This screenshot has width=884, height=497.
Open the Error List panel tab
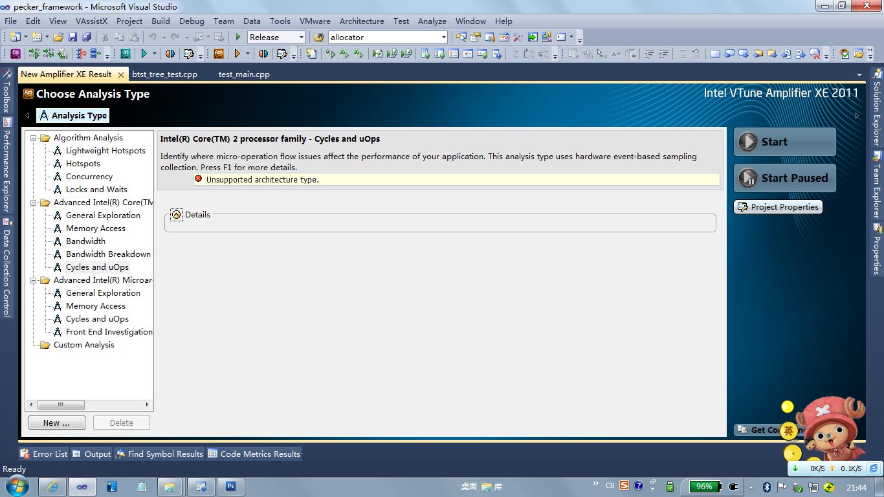coord(44,454)
